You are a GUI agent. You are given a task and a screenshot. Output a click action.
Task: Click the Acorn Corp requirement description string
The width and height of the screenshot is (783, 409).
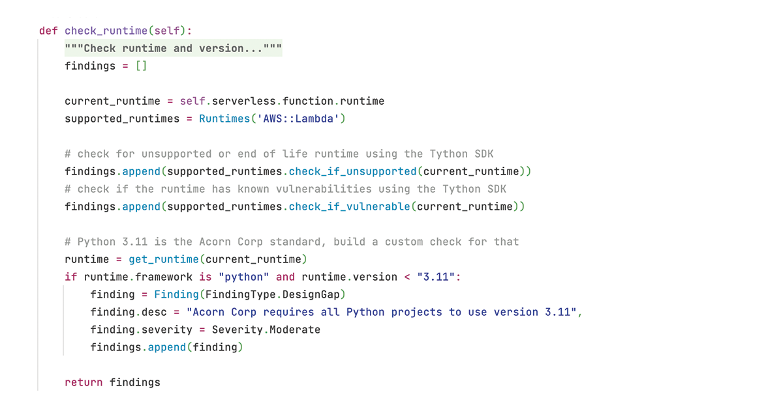(382, 312)
